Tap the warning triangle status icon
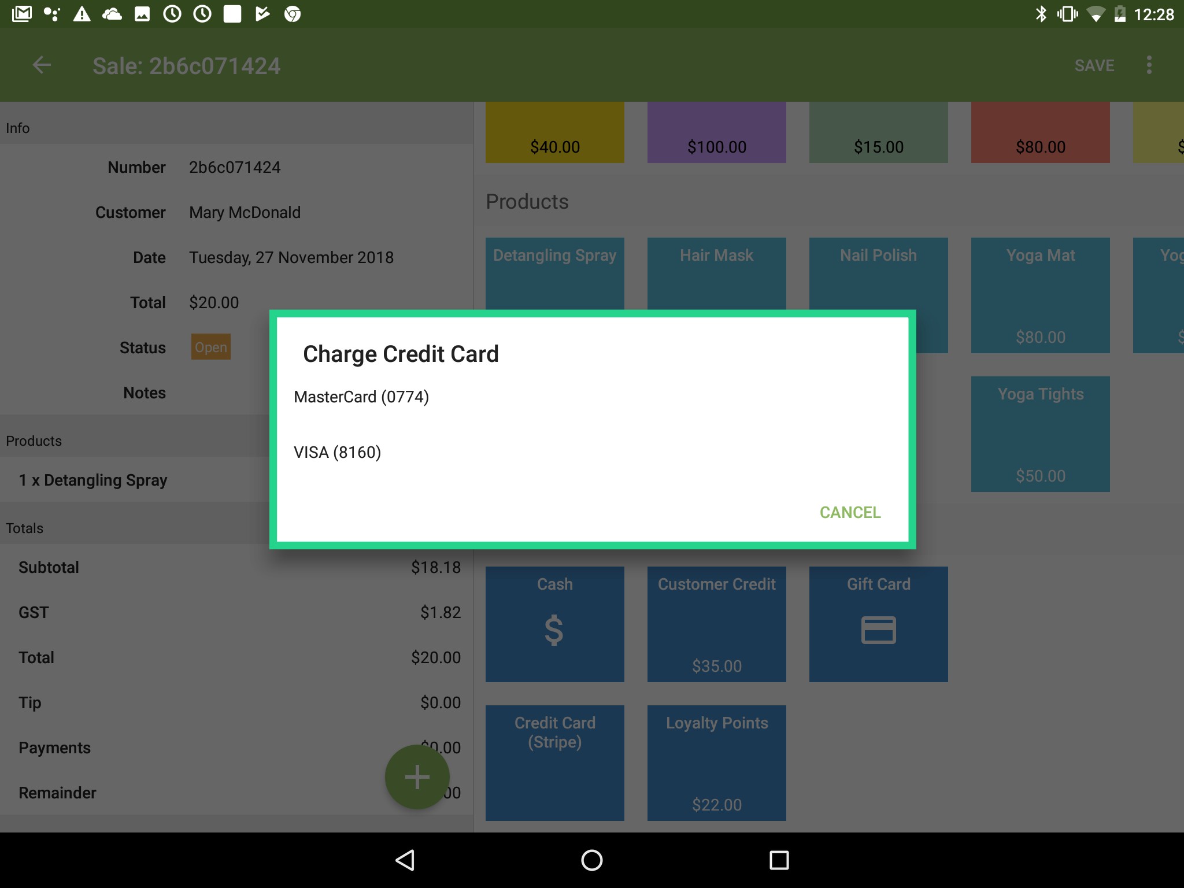The image size is (1184, 888). pos(82,14)
